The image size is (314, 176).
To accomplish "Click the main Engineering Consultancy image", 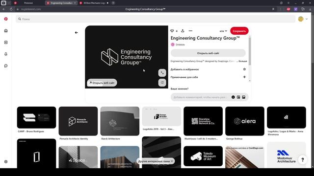I will (x=127, y=57).
